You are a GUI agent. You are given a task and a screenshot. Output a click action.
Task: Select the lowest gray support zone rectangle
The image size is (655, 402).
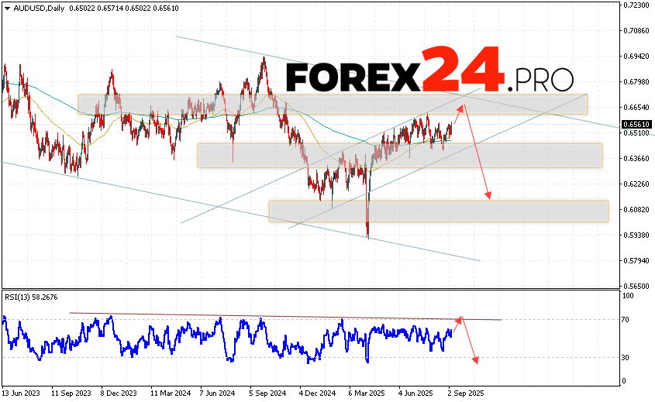[438, 211]
